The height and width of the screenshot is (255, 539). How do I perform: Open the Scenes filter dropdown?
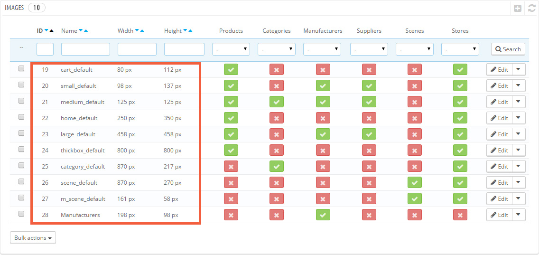pos(415,49)
